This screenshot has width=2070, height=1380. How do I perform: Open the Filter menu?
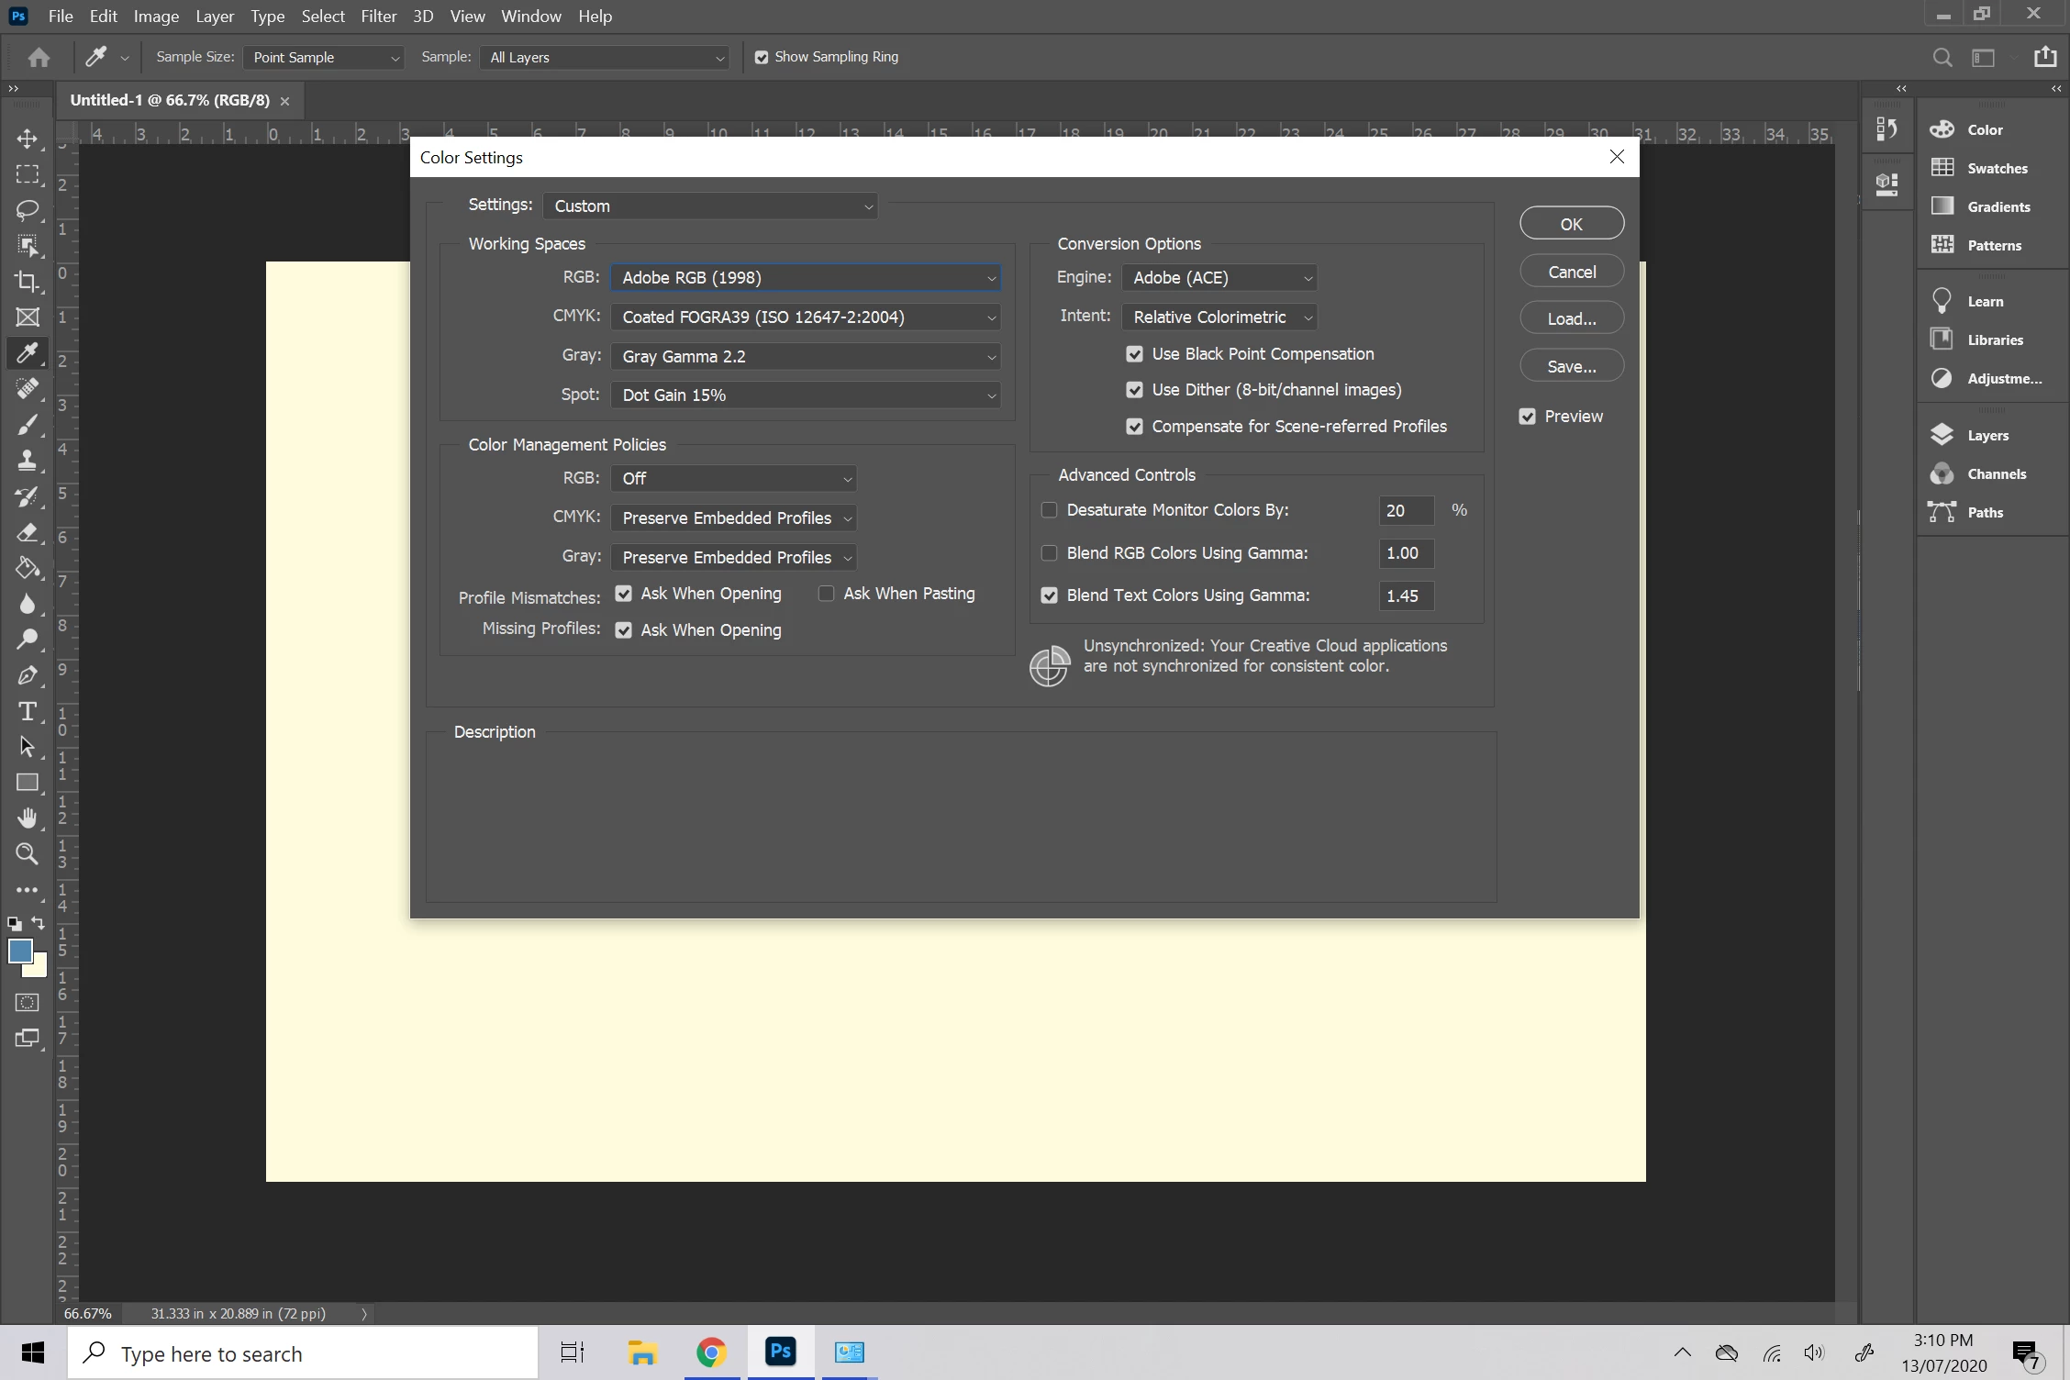point(378,16)
